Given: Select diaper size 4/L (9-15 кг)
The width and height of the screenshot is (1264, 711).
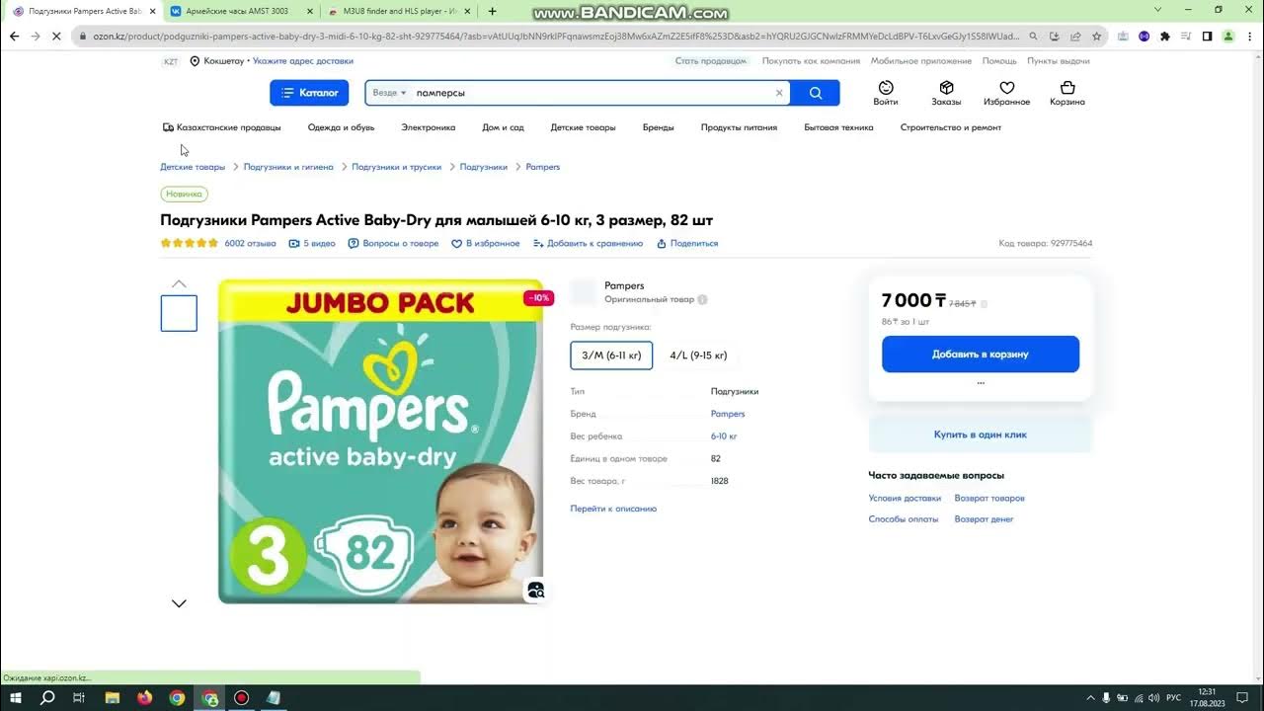Looking at the screenshot, I should pos(698,355).
